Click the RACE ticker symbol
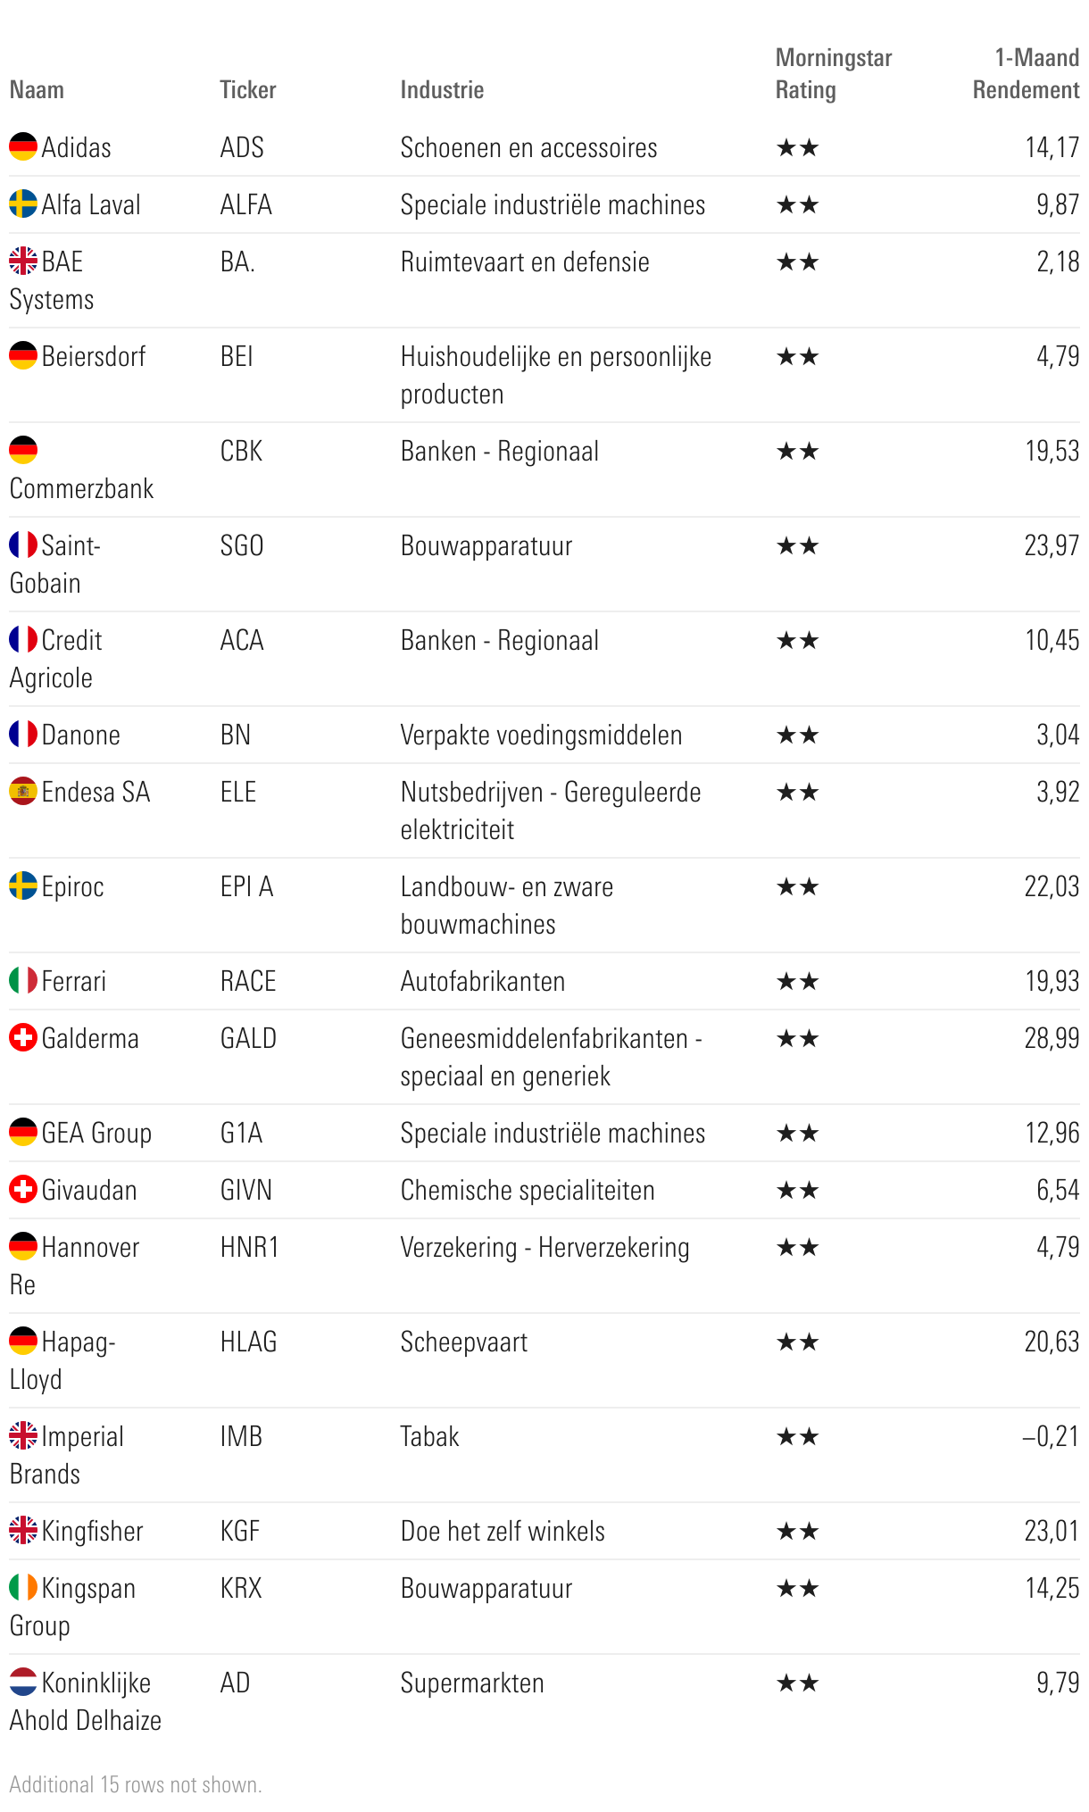Image resolution: width=1089 pixels, height=1812 pixels. tap(248, 982)
